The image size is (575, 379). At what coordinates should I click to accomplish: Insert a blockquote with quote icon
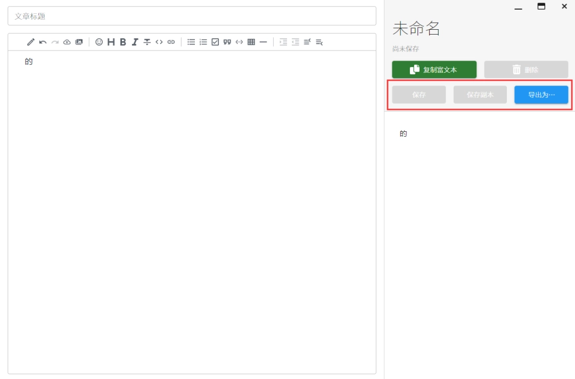(x=227, y=42)
